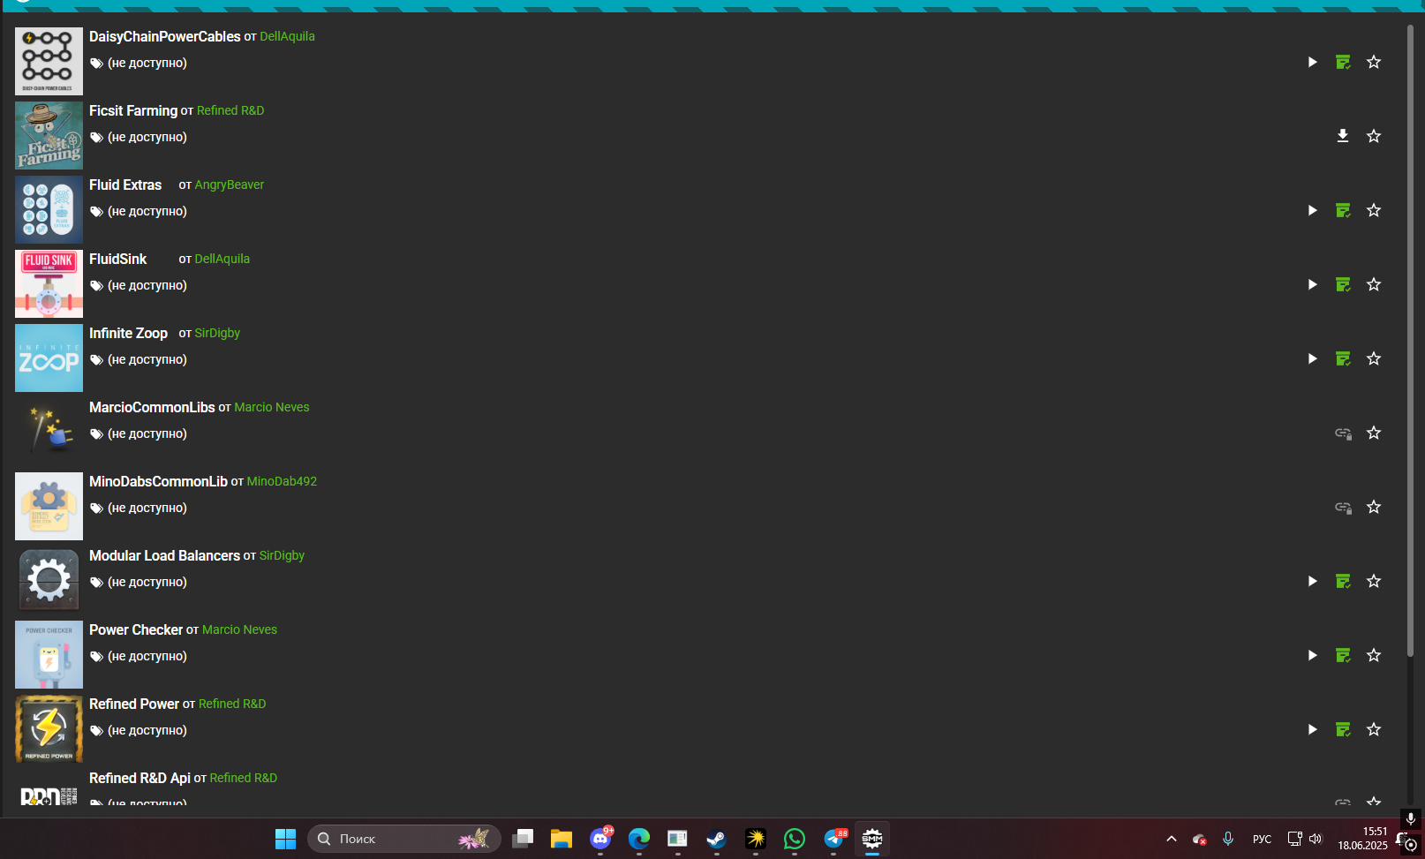This screenshot has height=859, width=1425.
Task: Star the Infinite Zoop mod
Action: point(1374,358)
